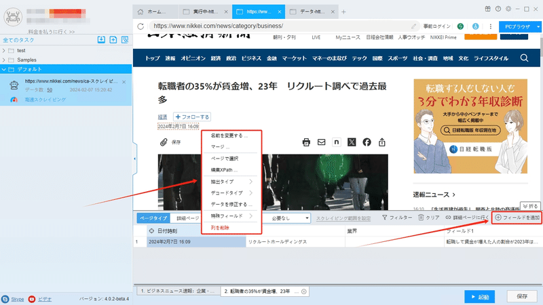This screenshot has height=305, width=543.
Task: Choose データを修正する in context menu
Action: [x=231, y=205]
